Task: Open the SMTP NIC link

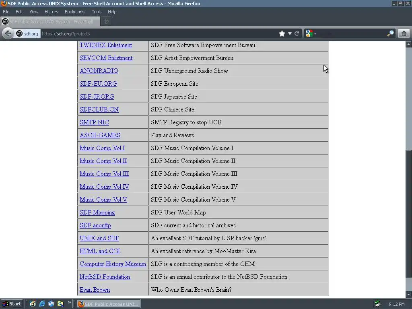Action: (94, 122)
